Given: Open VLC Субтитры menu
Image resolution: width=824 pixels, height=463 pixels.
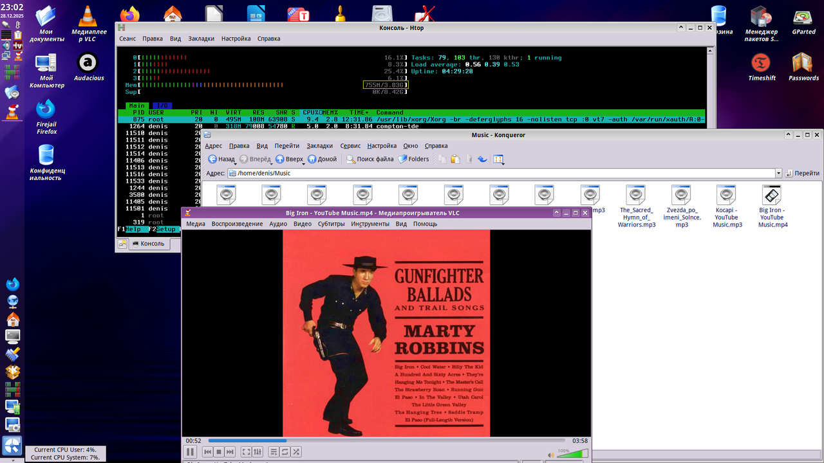Looking at the screenshot, I should coord(331,224).
